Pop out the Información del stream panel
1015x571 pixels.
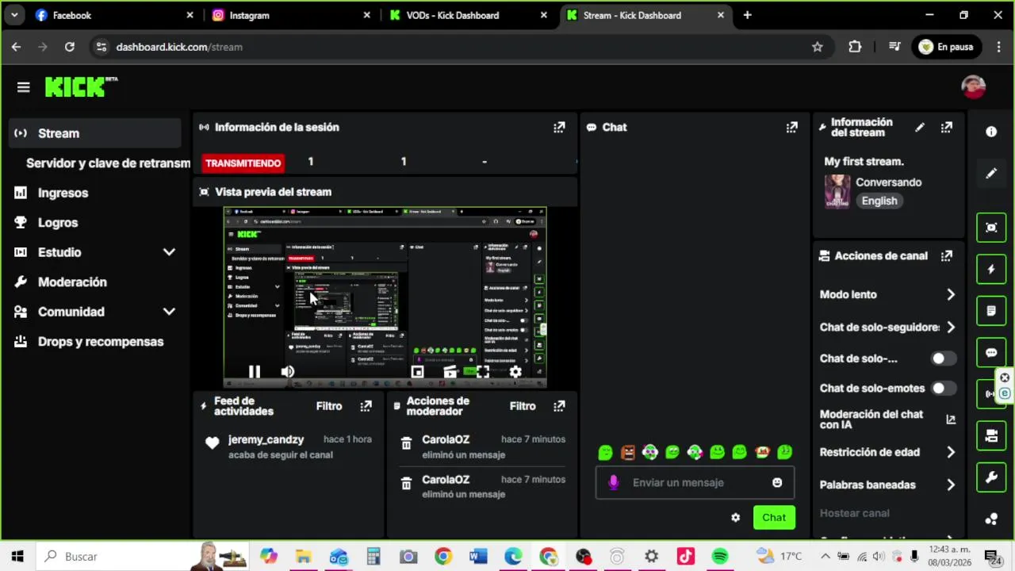tap(946, 127)
